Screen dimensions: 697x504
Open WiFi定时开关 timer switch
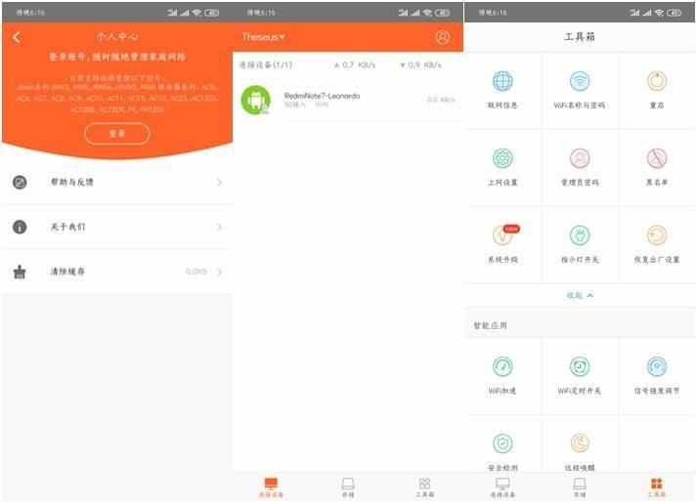(x=580, y=367)
